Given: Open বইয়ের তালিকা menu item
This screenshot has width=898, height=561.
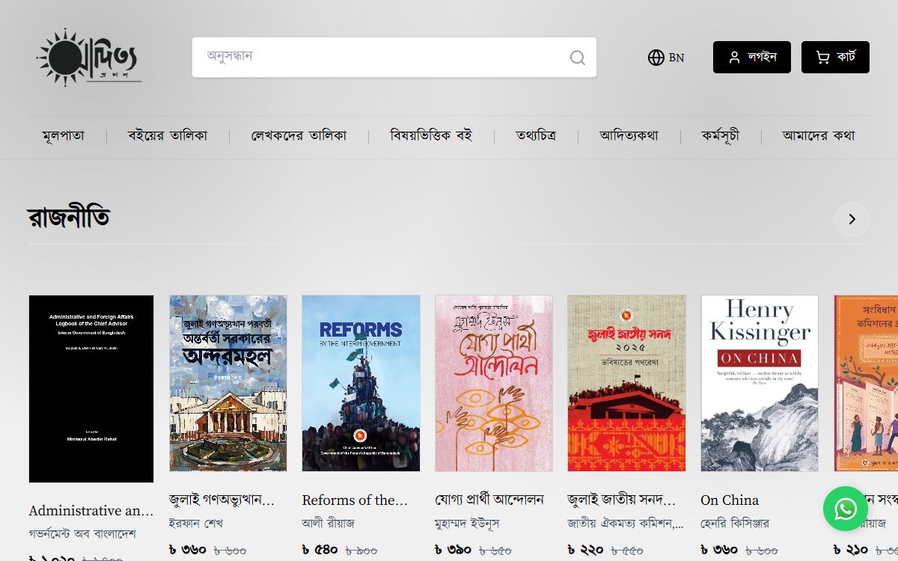Looking at the screenshot, I should (x=168, y=136).
